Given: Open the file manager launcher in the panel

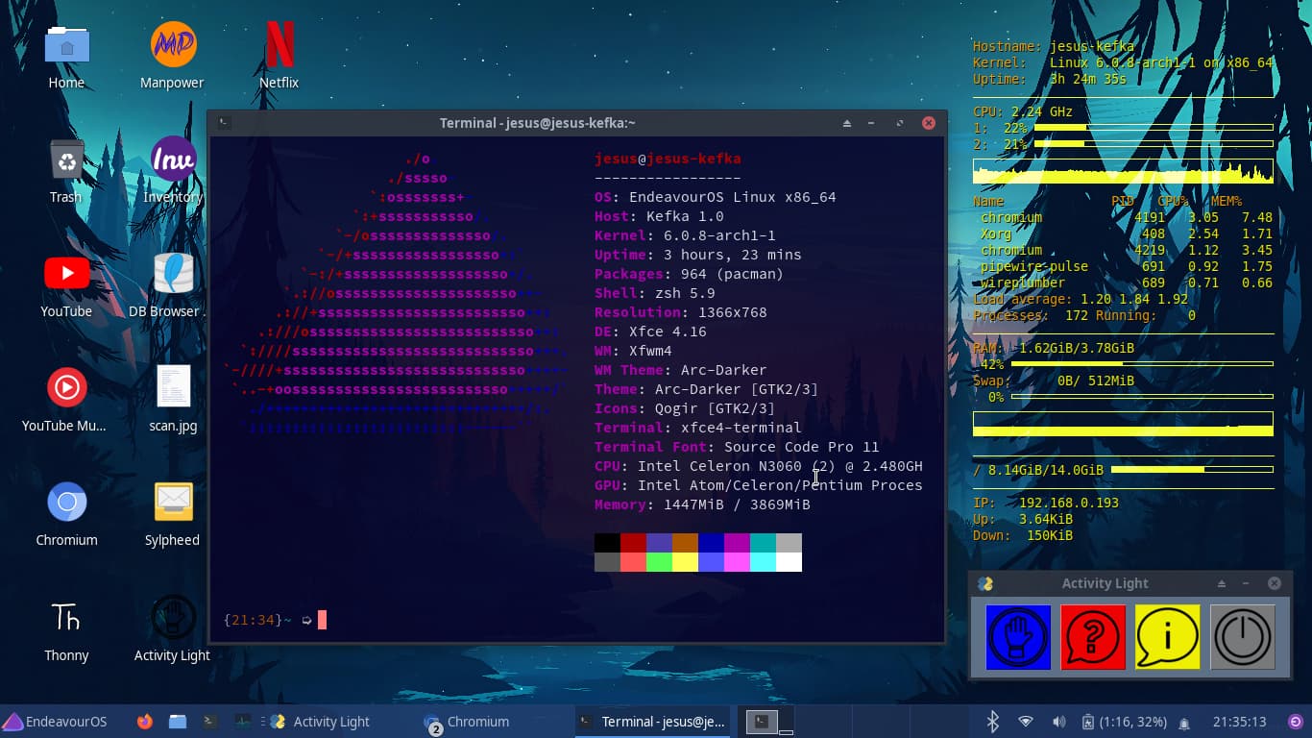Looking at the screenshot, I should 178,722.
